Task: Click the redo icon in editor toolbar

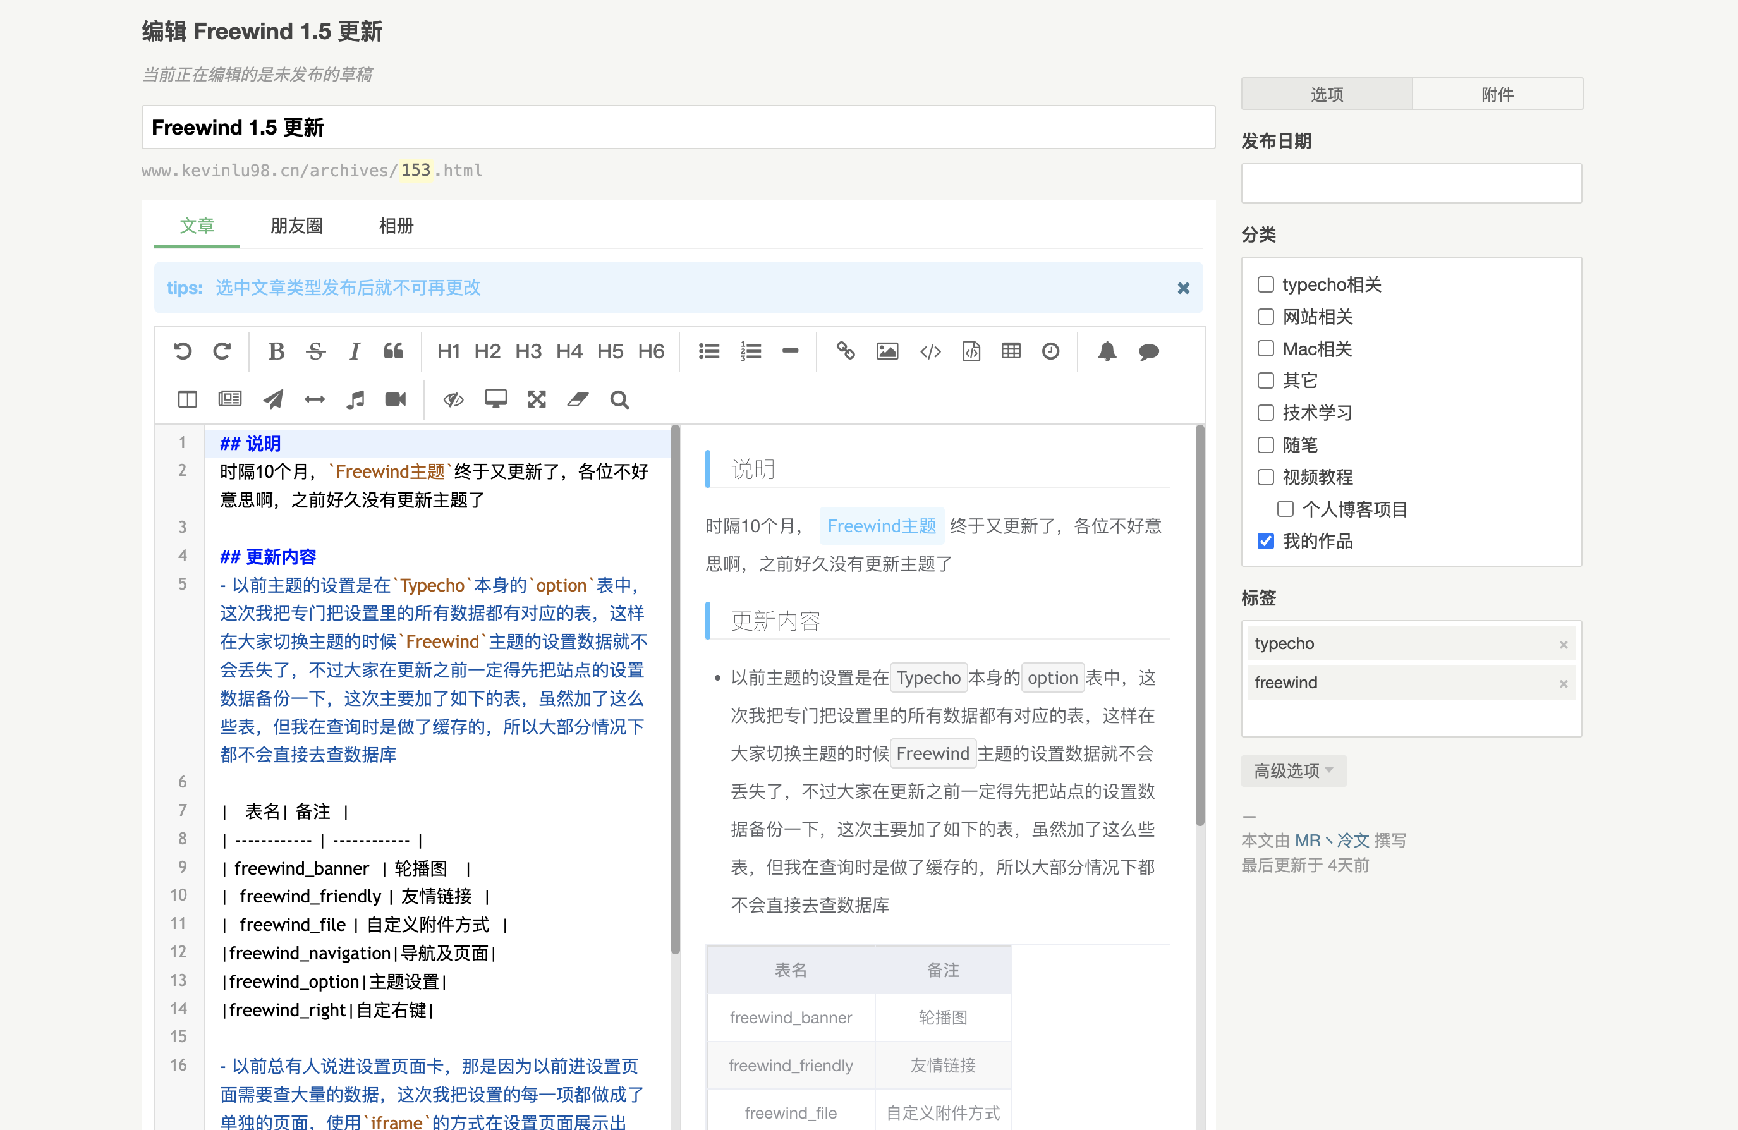Action: click(222, 351)
